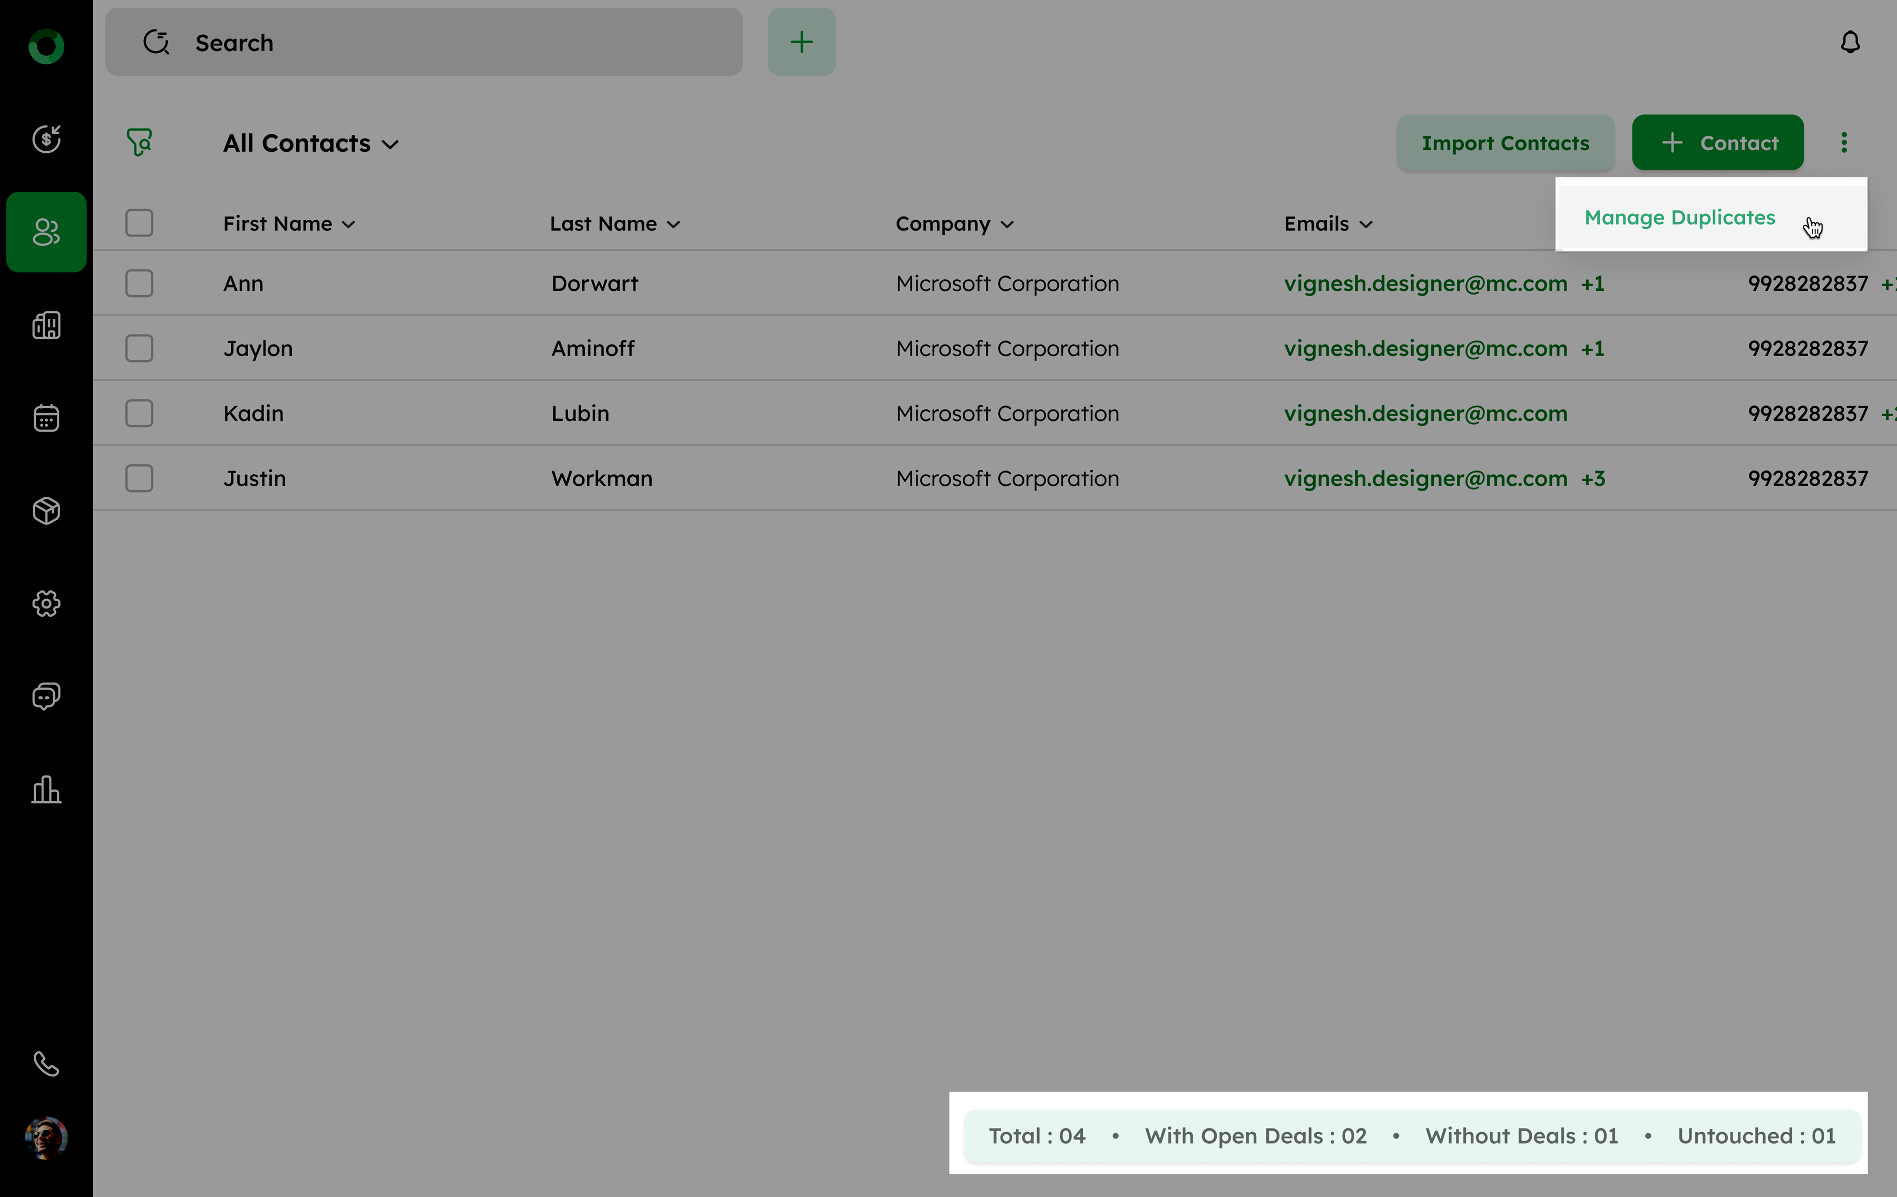The width and height of the screenshot is (1897, 1197).
Task: Open the Deals icon in the sidebar
Action: point(46,140)
